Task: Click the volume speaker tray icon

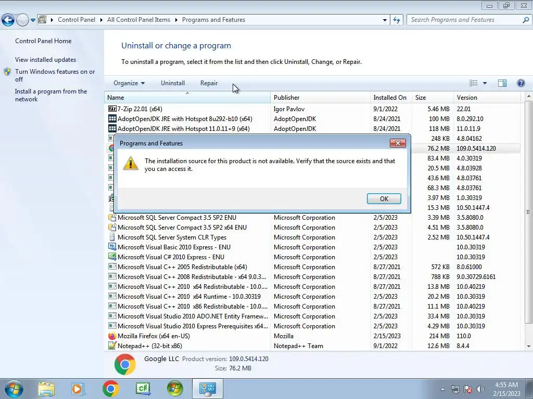Action: click(x=480, y=389)
